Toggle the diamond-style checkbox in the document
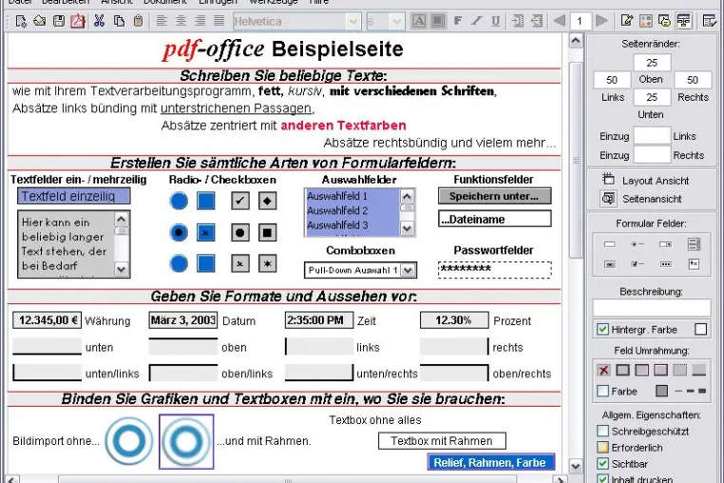This screenshot has height=483, width=724. pyautogui.click(x=267, y=201)
